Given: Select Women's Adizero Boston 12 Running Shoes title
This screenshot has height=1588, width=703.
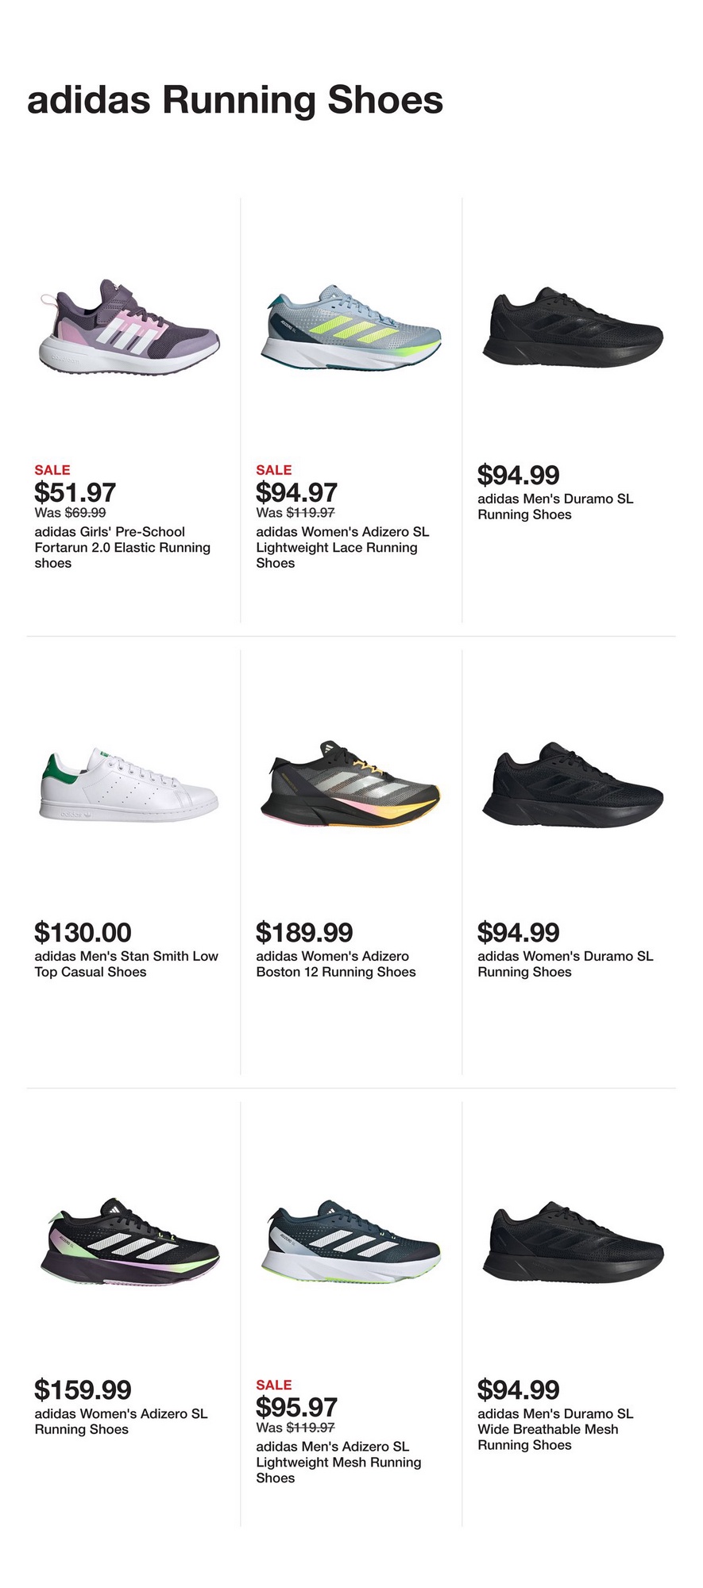Looking at the screenshot, I should click(x=335, y=964).
